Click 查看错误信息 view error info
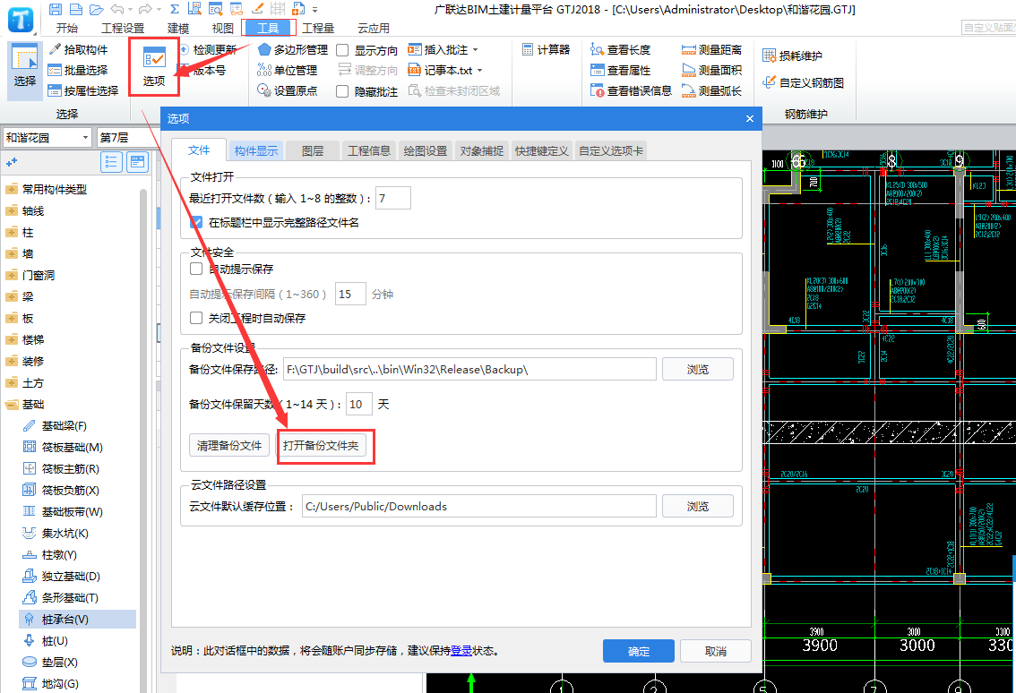The height and width of the screenshot is (693, 1016). 631,90
